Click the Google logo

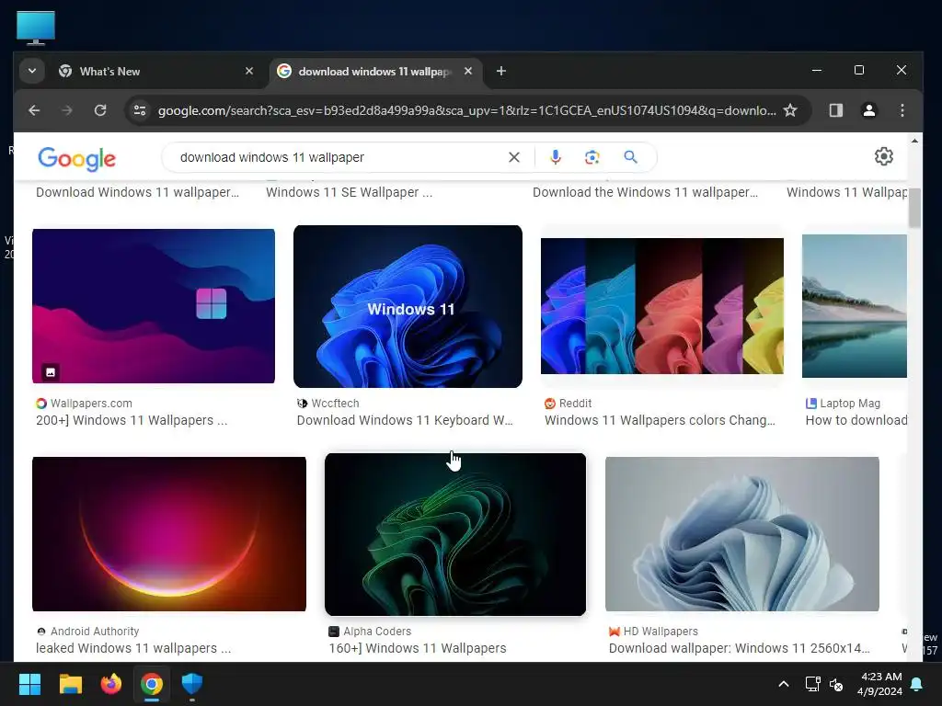[x=77, y=158]
